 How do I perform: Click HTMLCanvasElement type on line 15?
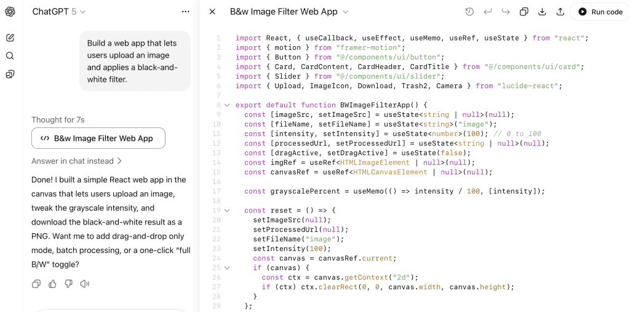(390, 172)
